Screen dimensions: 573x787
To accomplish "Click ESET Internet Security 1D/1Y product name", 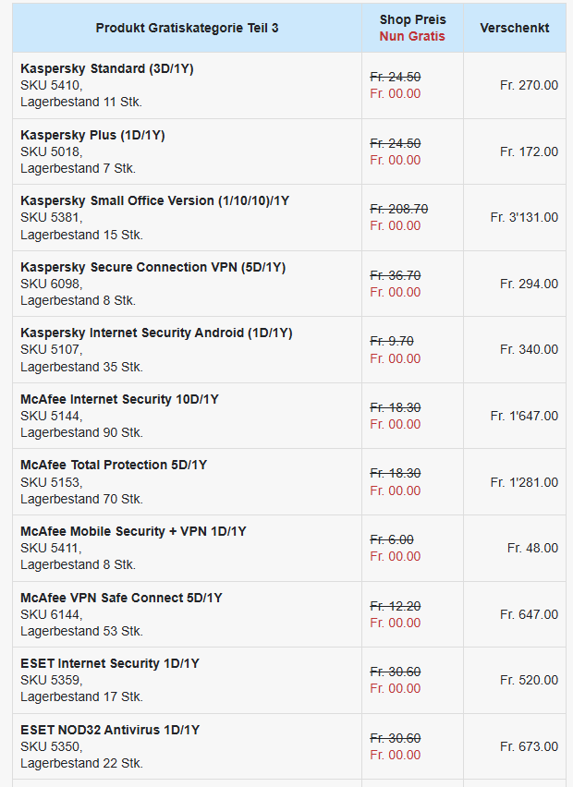I will [110, 663].
